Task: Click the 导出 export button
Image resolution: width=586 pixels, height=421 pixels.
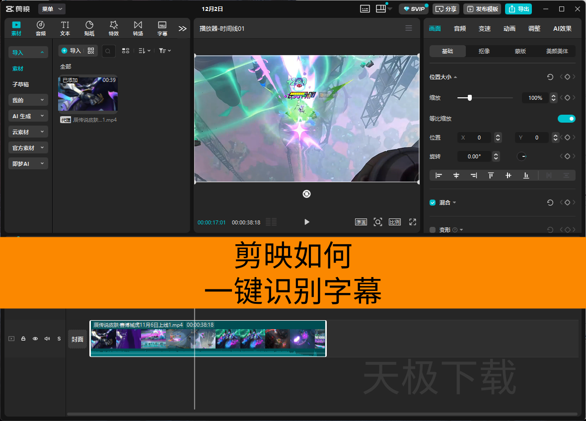Action: 518,9
